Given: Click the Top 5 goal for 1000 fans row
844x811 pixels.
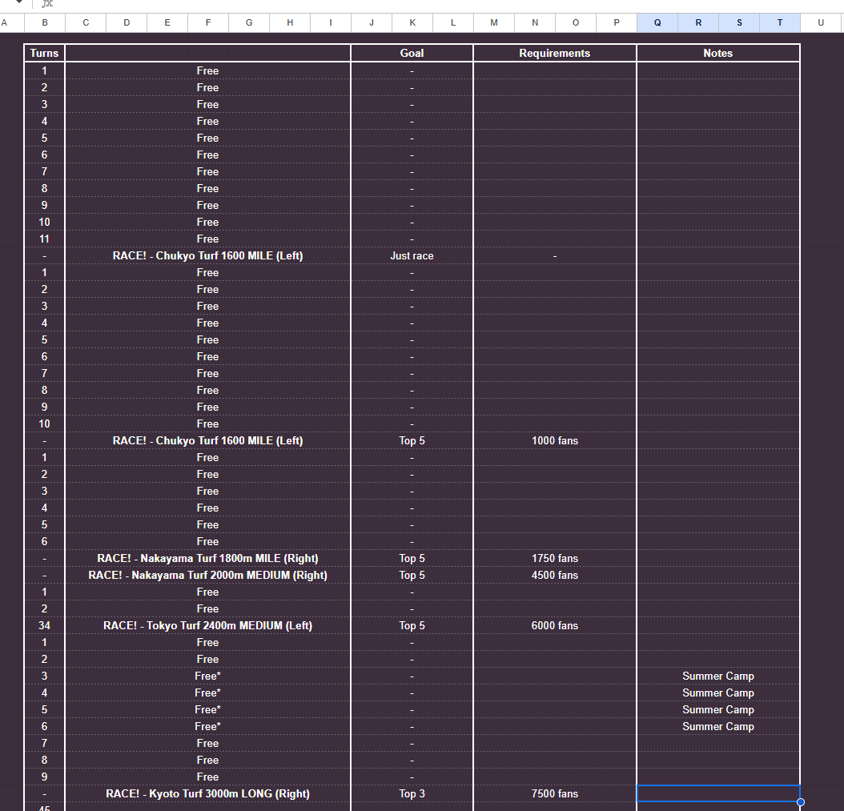Looking at the screenshot, I should pos(412,441).
